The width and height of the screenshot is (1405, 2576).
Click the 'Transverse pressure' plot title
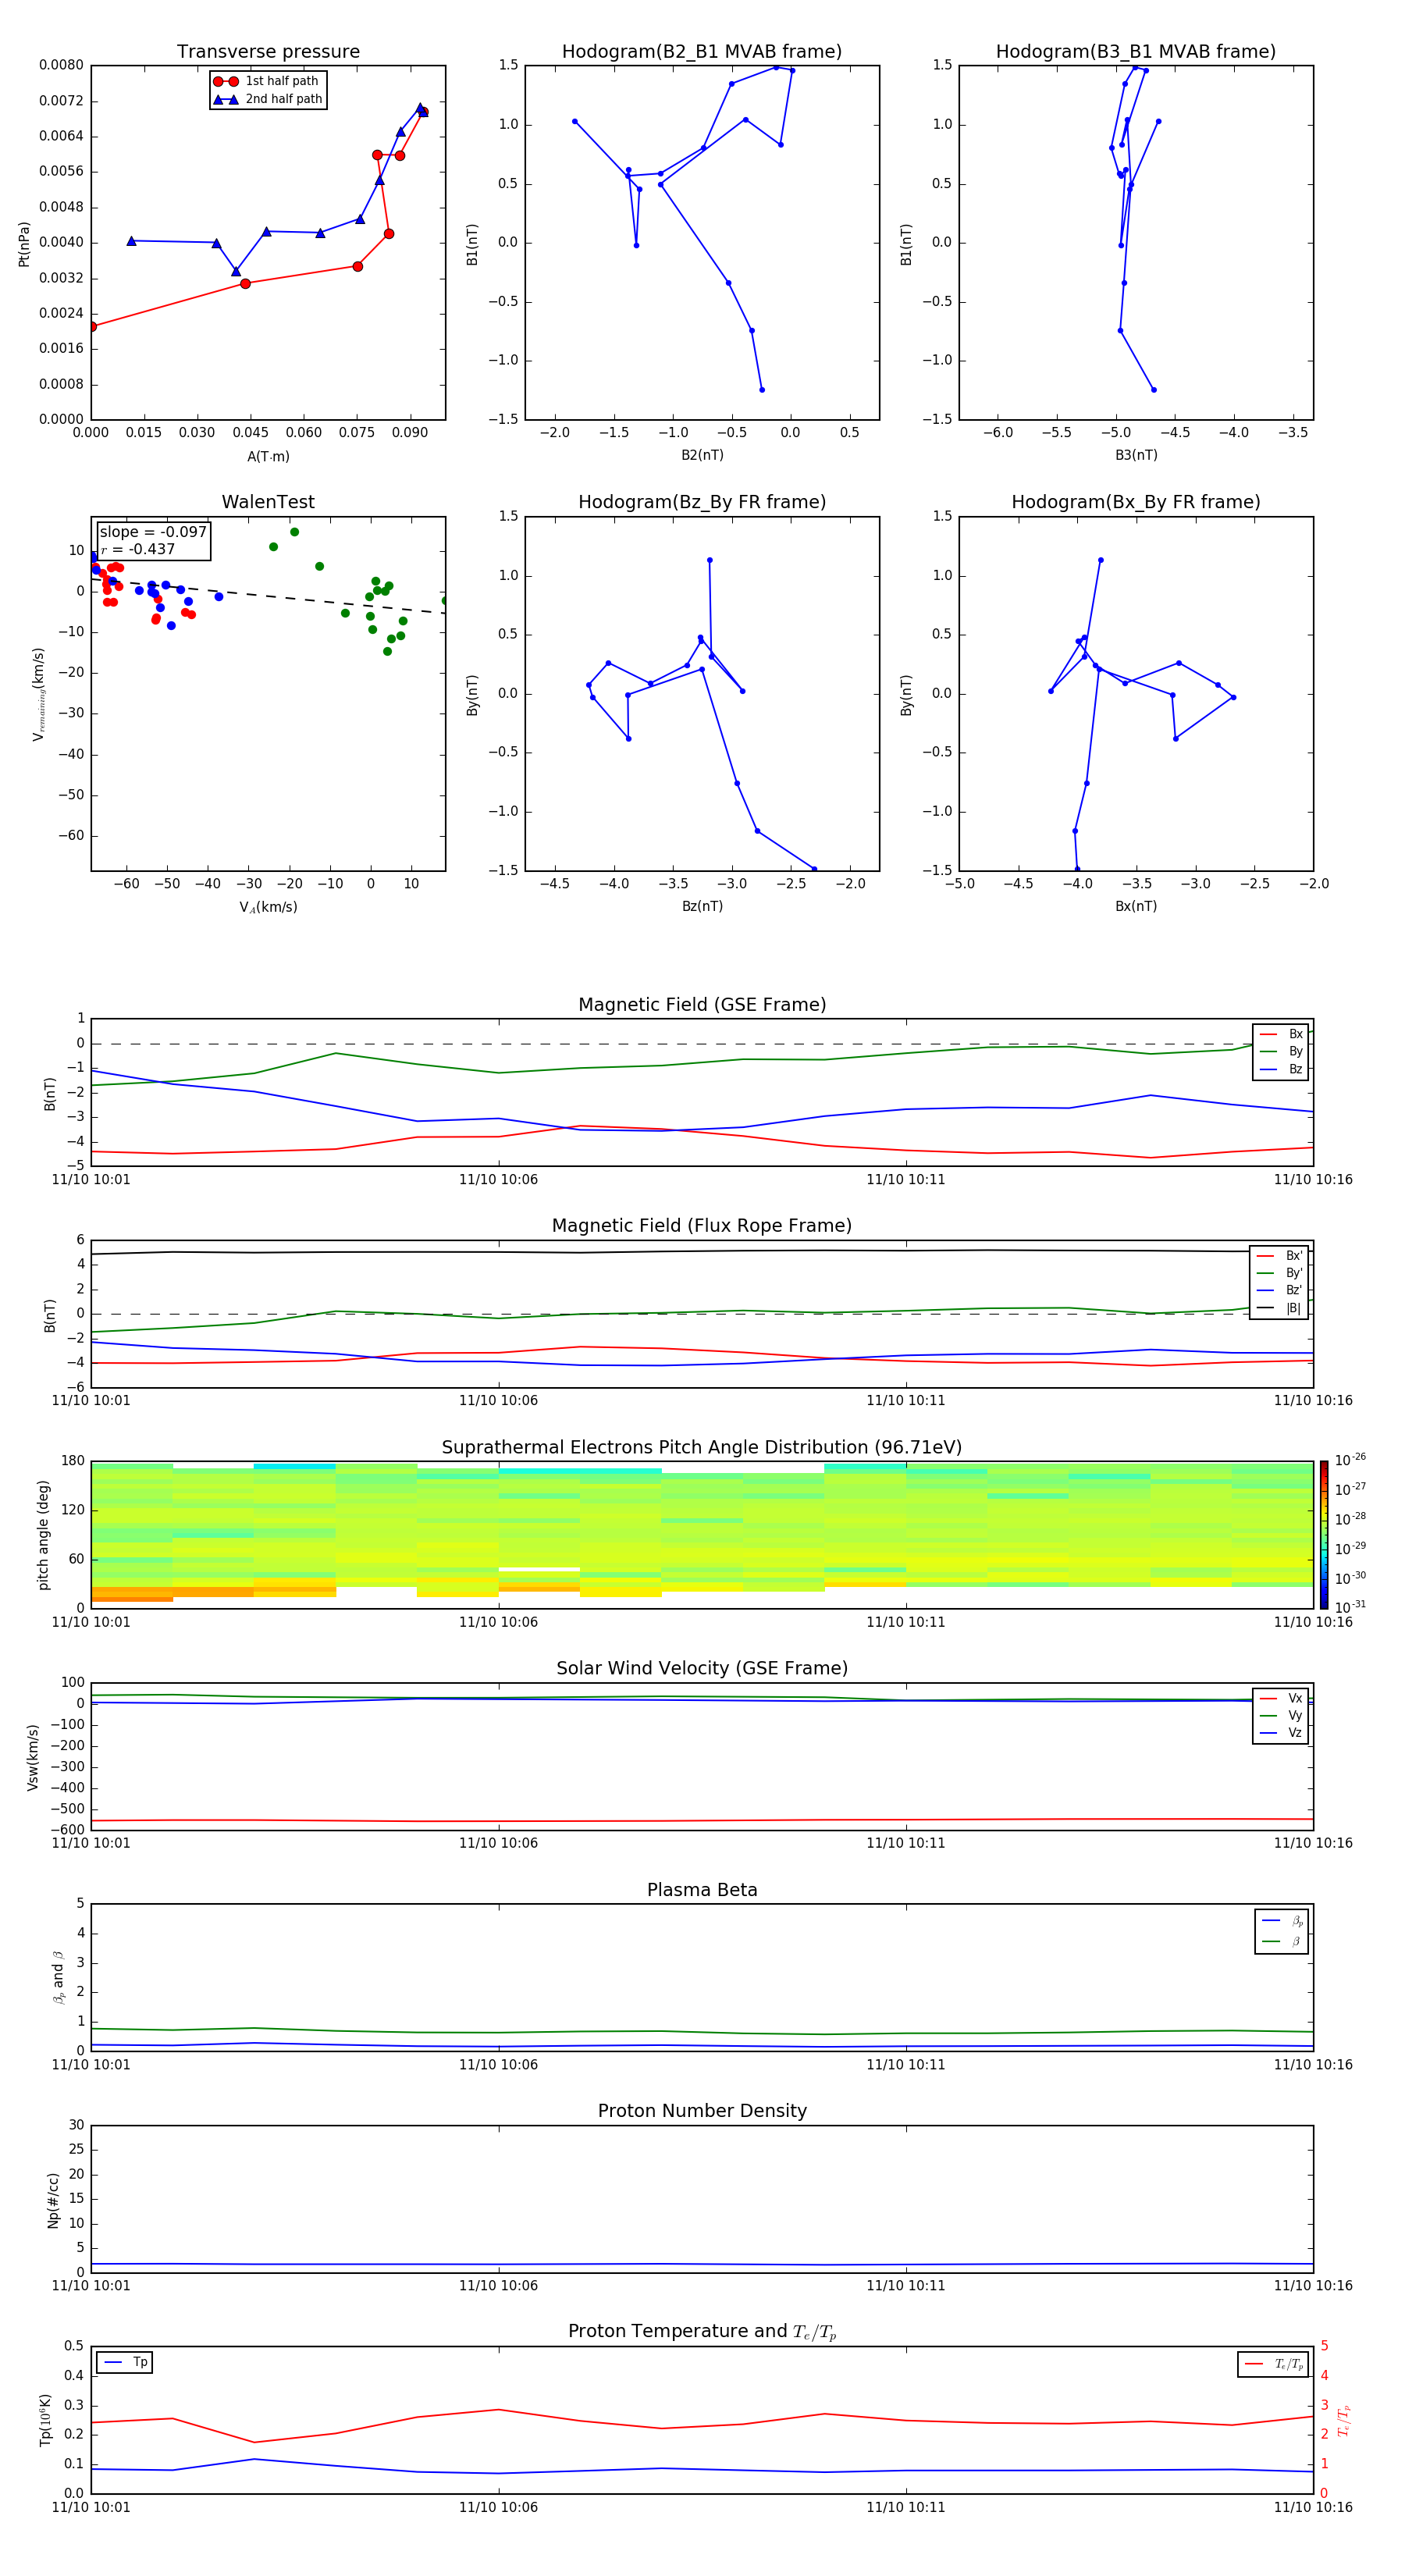coord(268,51)
